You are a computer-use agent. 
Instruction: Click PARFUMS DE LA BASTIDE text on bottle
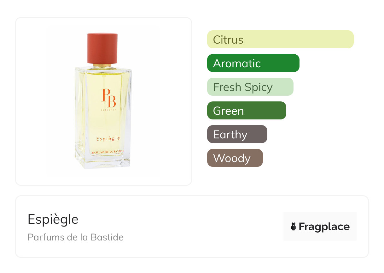click(108, 152)
